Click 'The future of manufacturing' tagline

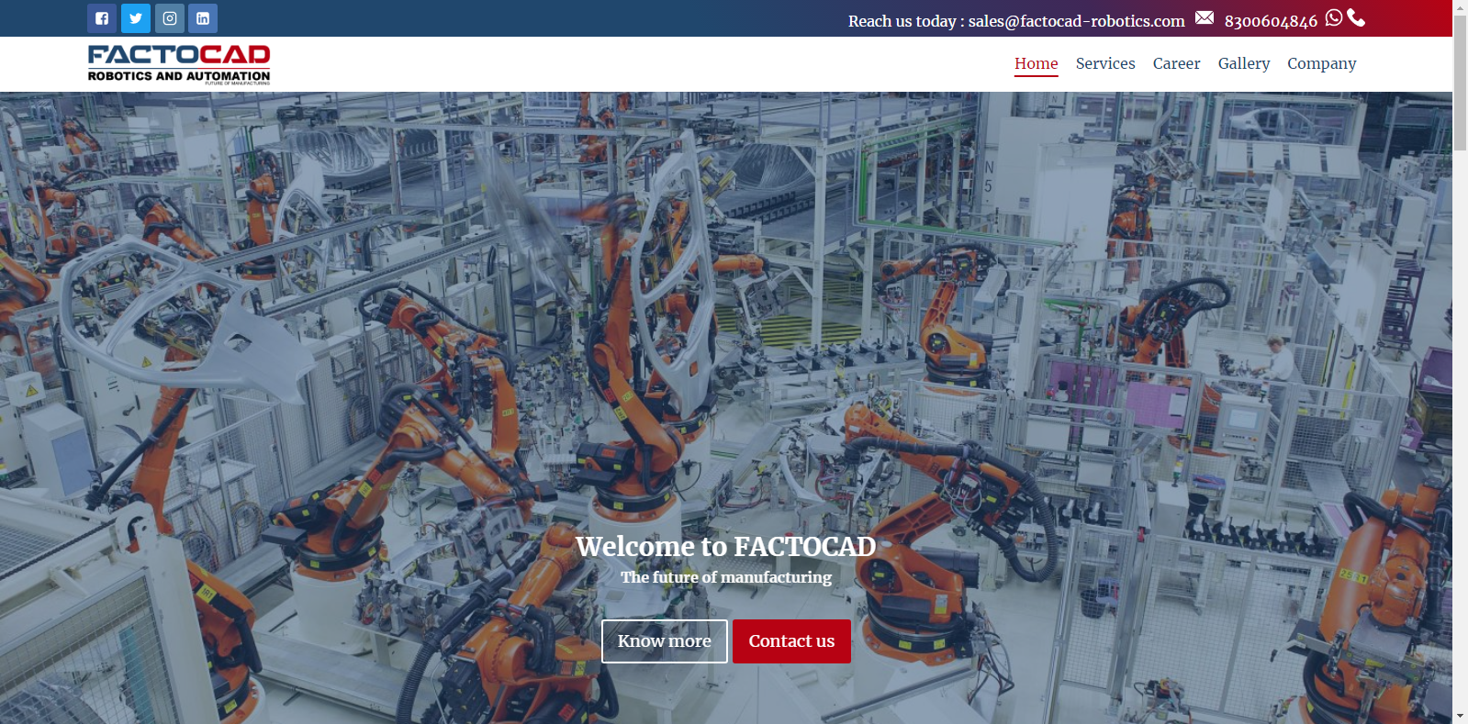(x=726, y=577)
